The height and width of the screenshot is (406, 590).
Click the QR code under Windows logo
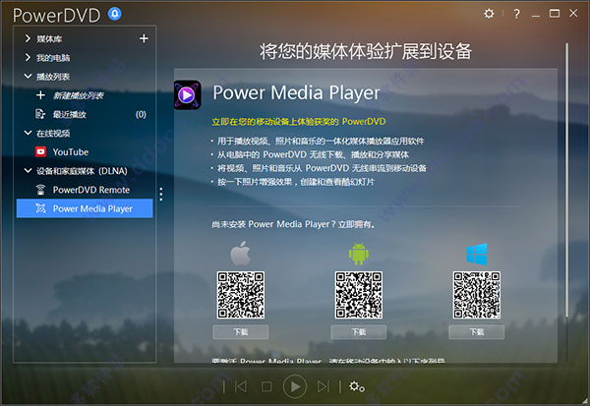(x=477, y=295)
